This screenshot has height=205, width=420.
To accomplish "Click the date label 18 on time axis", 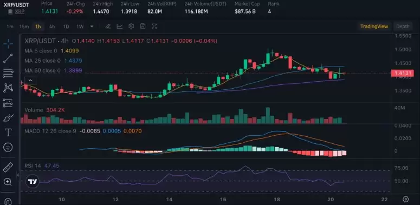I will point(277,200).
